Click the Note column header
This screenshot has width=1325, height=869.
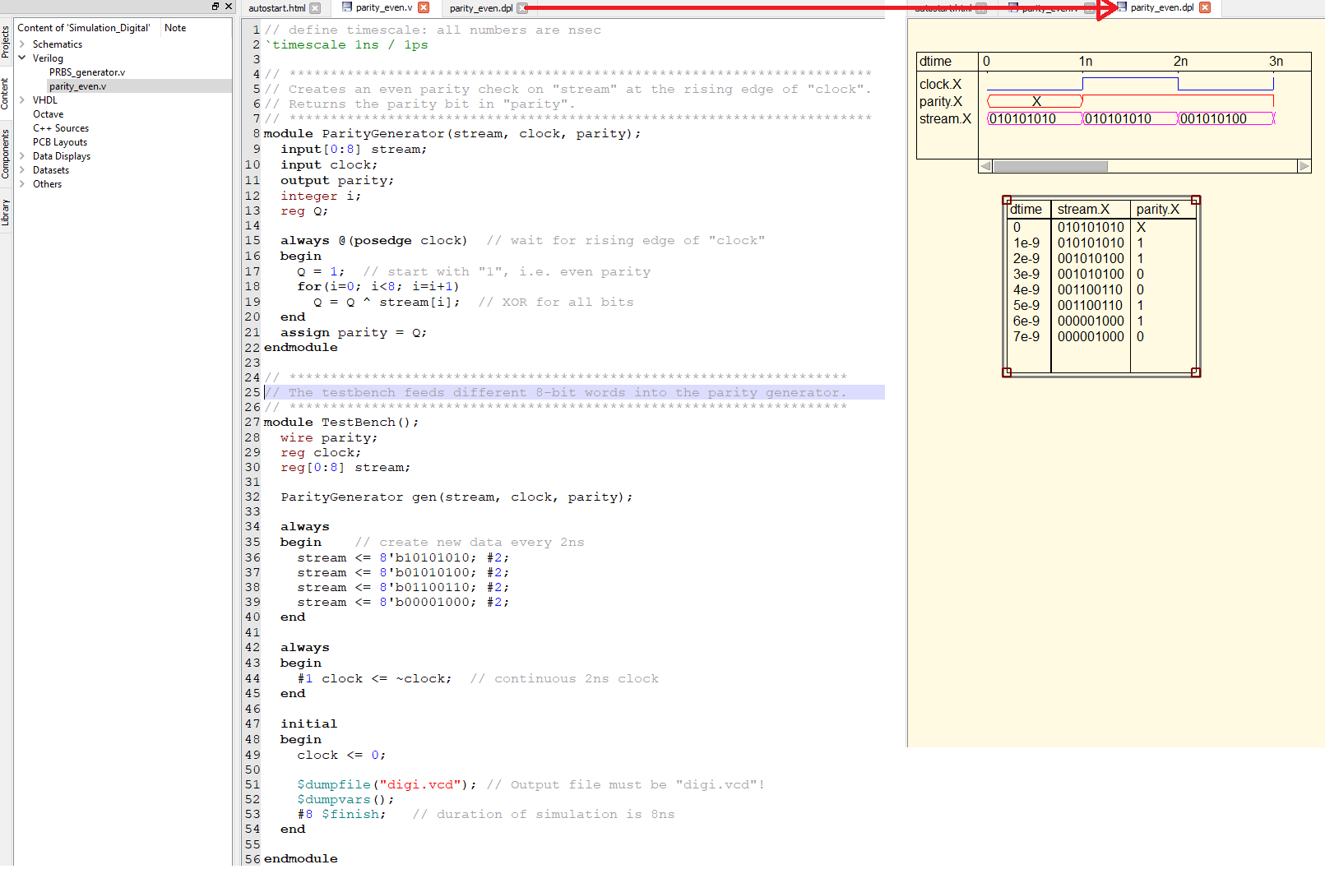[175, 28]
